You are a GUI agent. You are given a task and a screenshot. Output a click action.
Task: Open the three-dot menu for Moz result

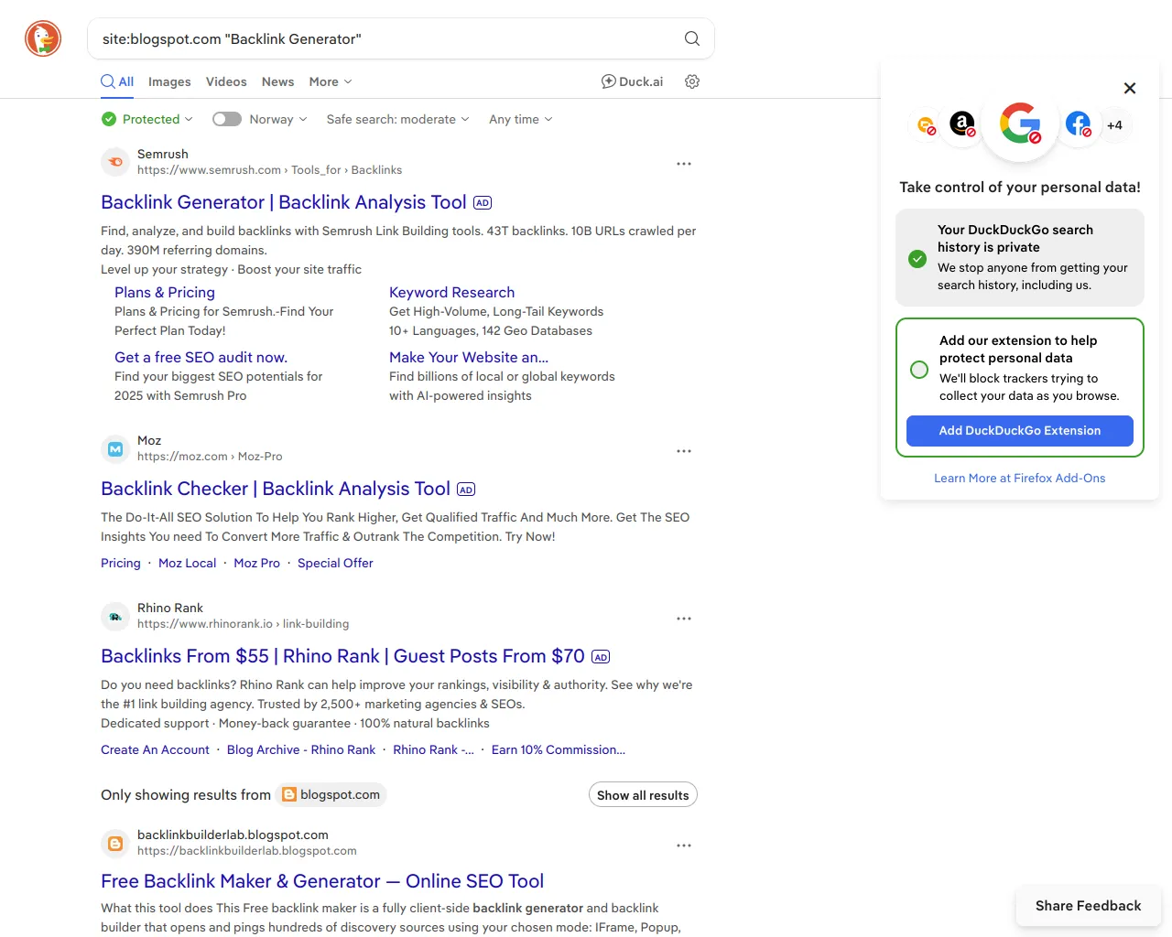pos(684,451)
